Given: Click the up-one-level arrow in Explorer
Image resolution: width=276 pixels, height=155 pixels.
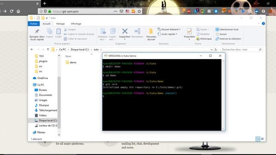Looking at the screenshot, I should 48,50.
